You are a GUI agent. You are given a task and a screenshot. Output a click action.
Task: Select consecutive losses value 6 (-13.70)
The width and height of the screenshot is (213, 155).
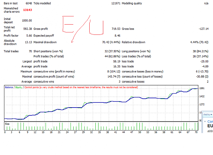[202, 72]
